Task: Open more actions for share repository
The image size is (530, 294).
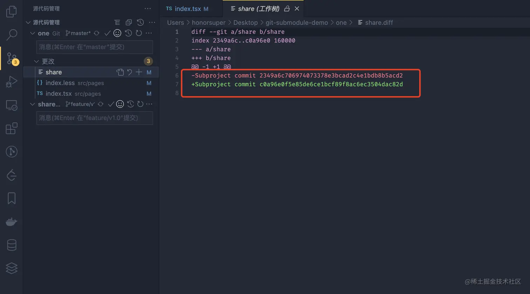Action: point(149,104)
